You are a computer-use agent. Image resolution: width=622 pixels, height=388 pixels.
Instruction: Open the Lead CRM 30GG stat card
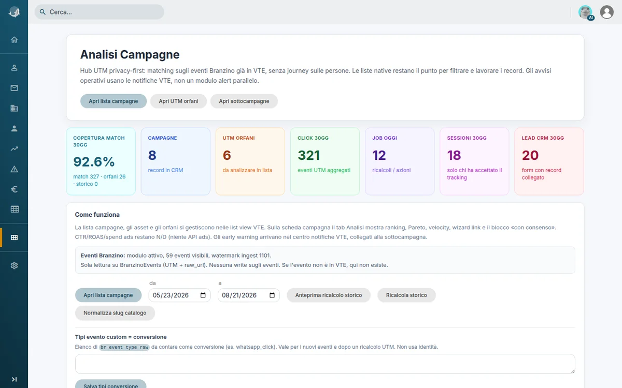click(549, 161)
